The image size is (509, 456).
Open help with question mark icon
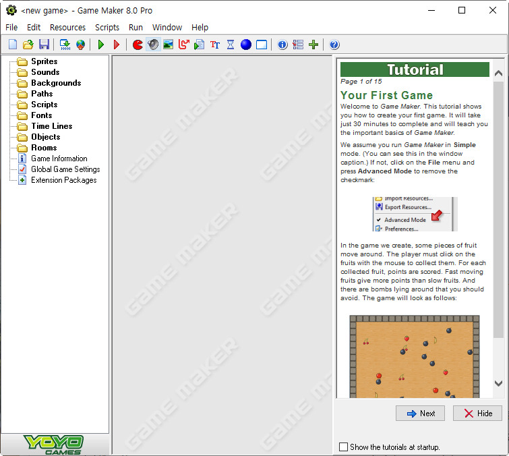tap(334, 45)
